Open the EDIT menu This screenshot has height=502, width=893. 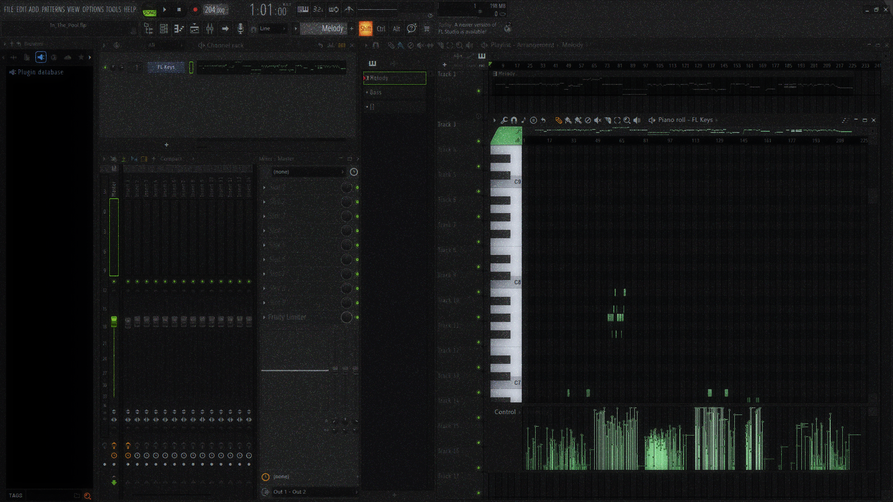[x=21, y=9]
